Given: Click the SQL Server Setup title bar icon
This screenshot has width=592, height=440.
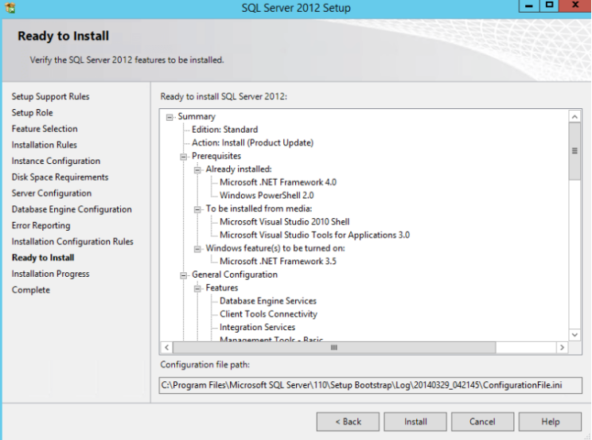Looking at the screenshot, I should [x=10, y=7].
